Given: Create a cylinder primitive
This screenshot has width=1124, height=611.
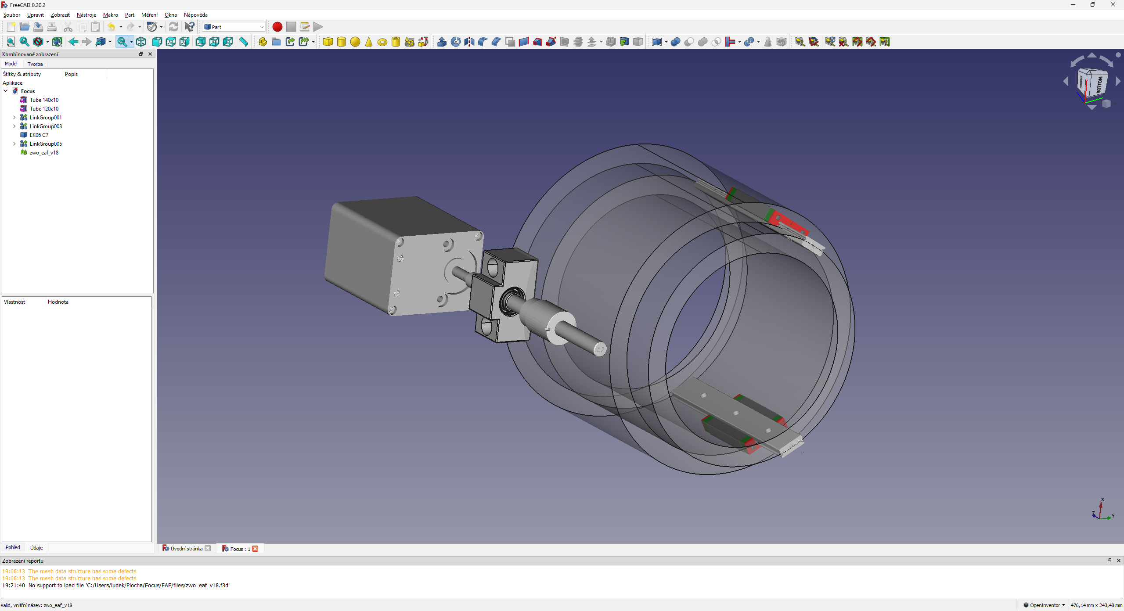Looking at the screenshot, I should click(341, 42).
